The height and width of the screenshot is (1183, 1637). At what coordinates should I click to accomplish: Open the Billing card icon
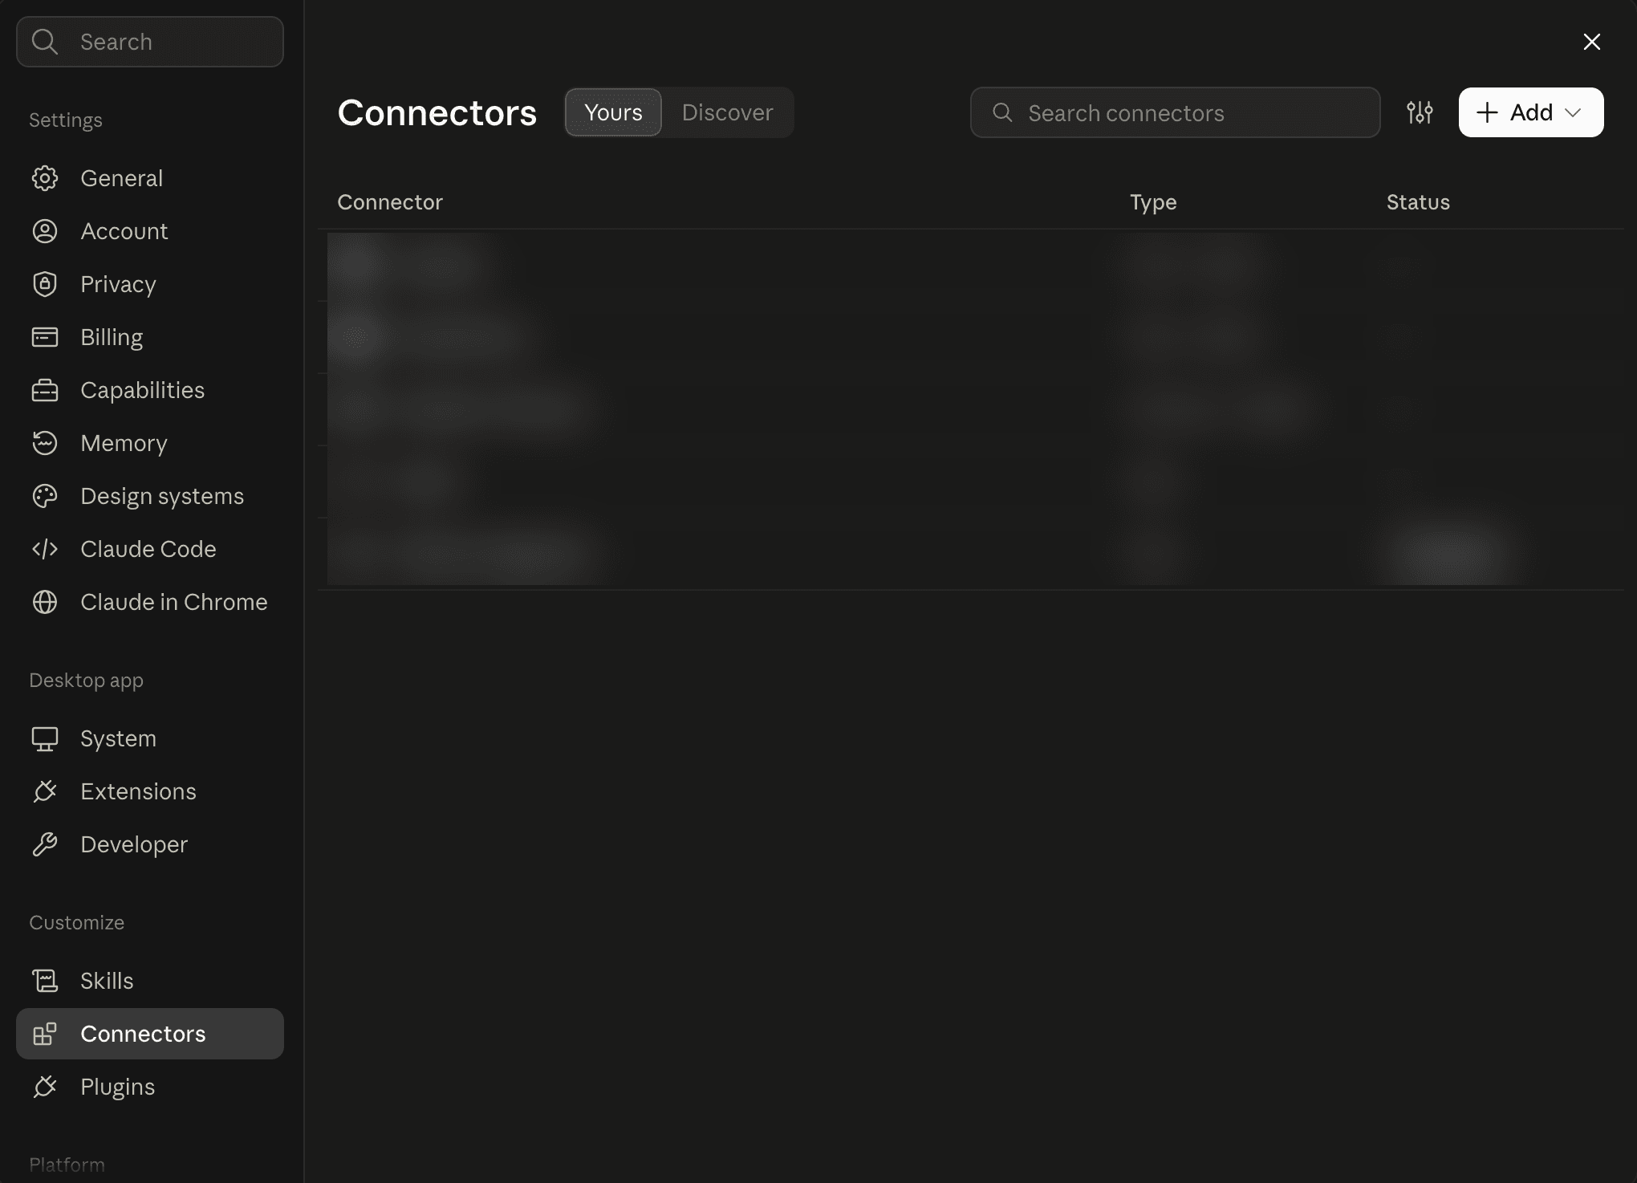click(x=45, y=337)
